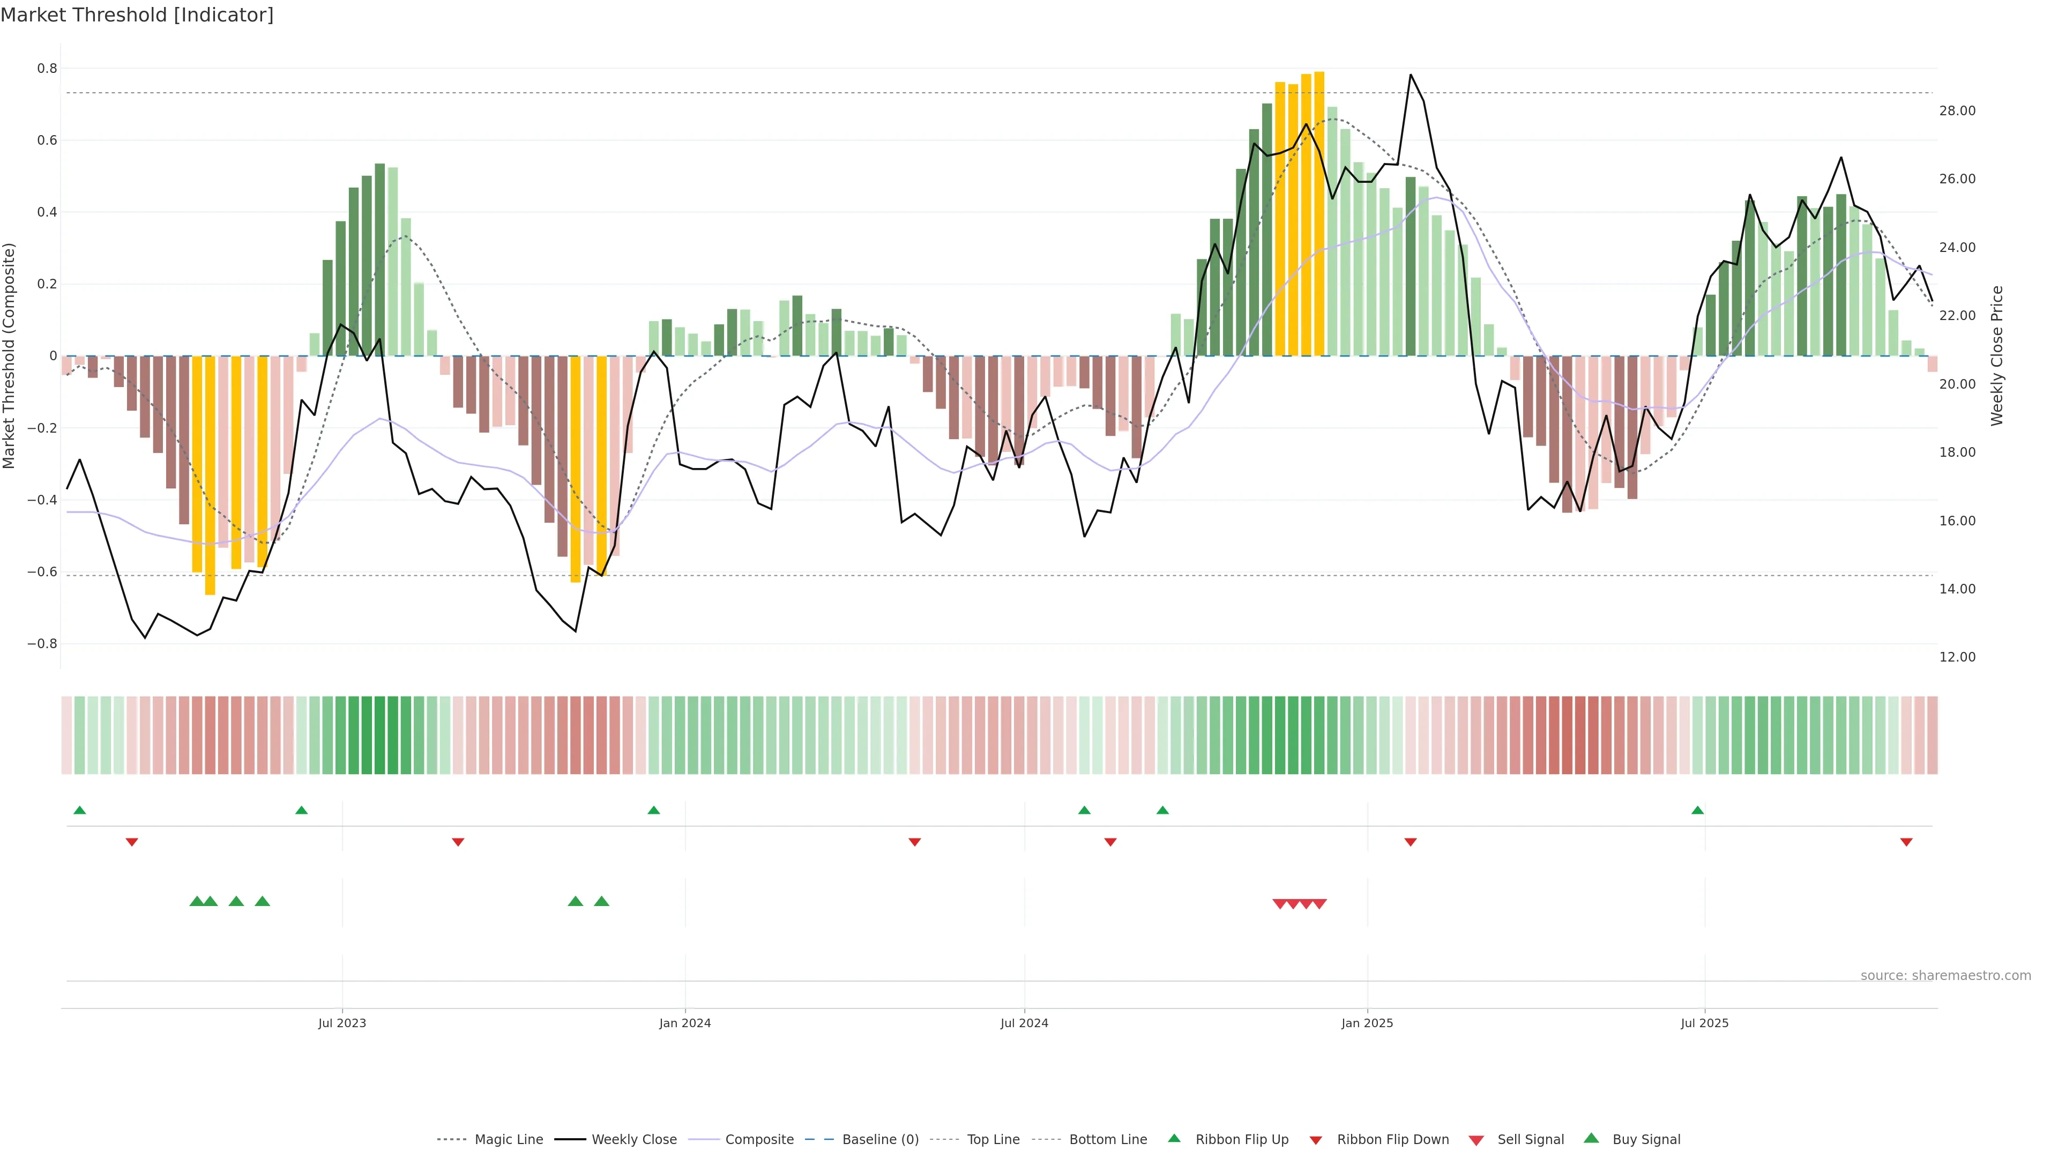Click the Jul 2023 x-axis label
2058x1158 pixels.
point(342,1023)
